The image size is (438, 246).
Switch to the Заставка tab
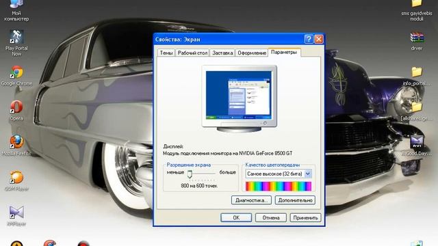pos(222,53)
